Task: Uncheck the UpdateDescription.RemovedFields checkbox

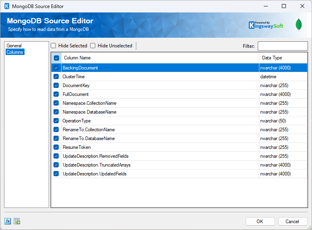Action: tap(56, 156)
